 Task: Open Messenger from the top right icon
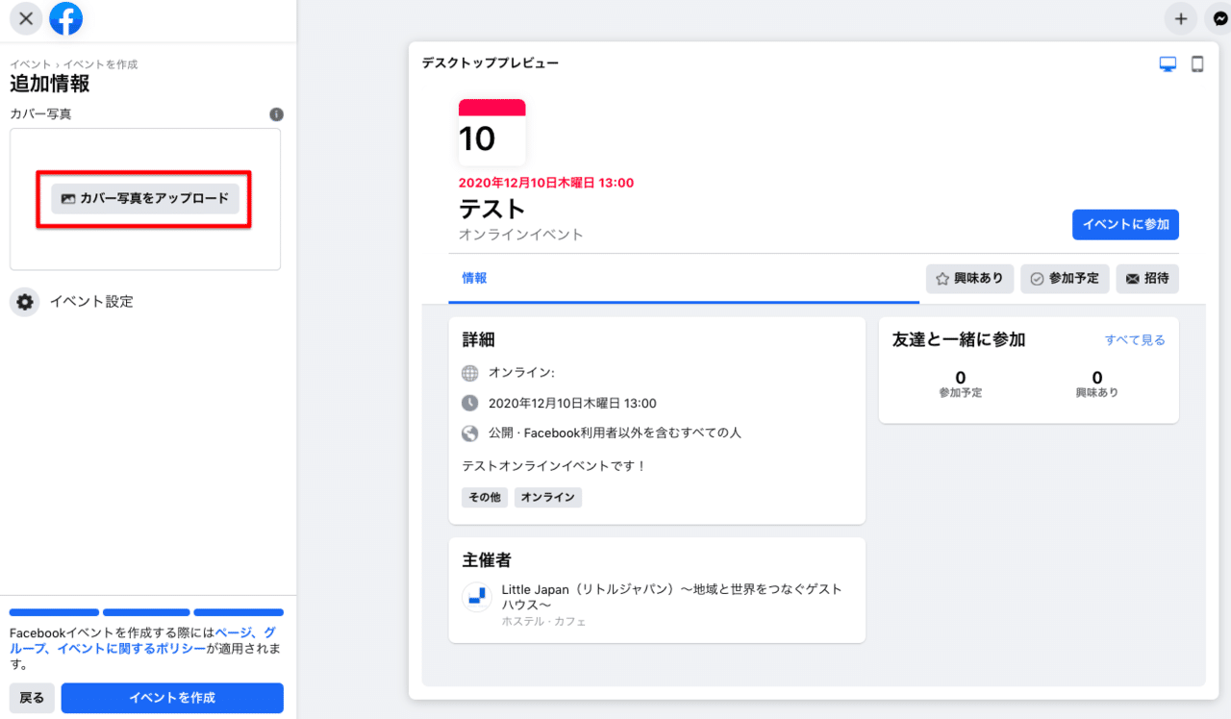pos(1219,17)
